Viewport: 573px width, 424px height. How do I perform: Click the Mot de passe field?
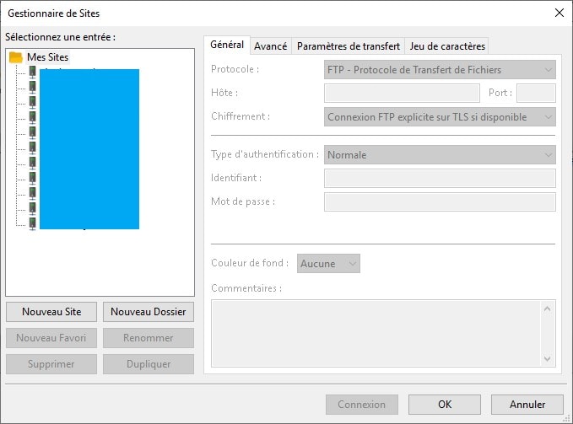tap(440, 201)
